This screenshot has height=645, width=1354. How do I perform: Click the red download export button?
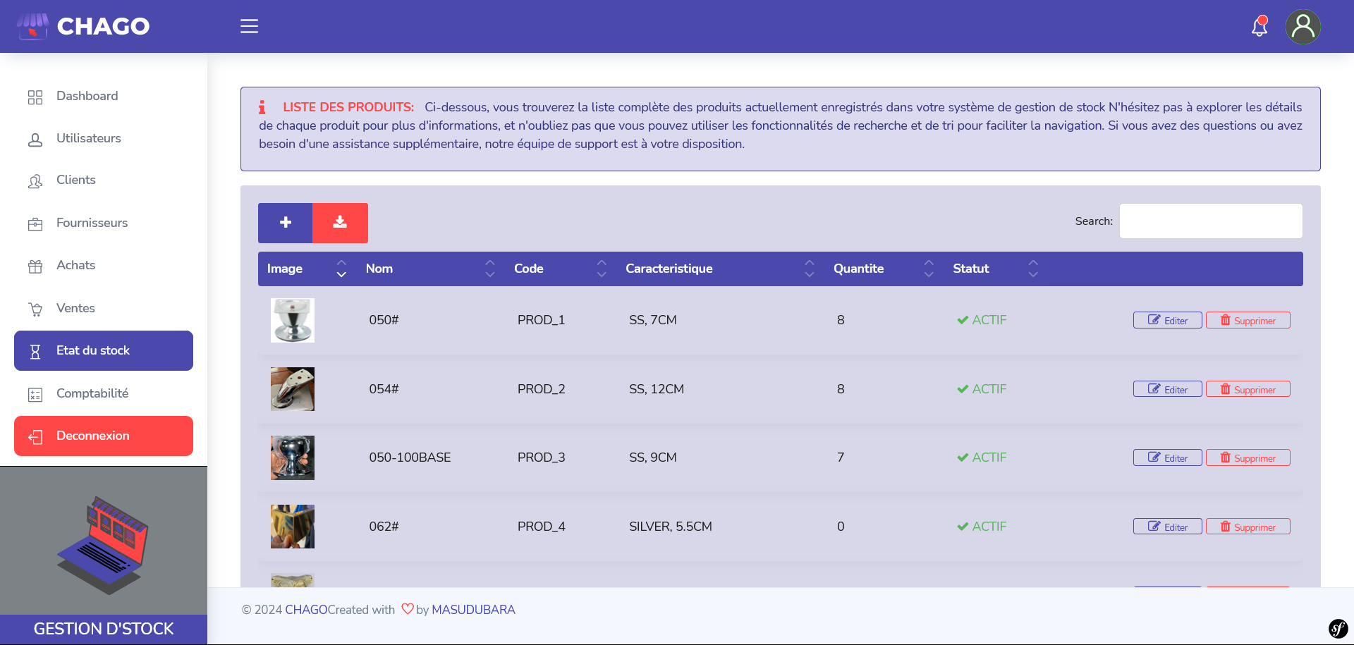click(340, 223)
